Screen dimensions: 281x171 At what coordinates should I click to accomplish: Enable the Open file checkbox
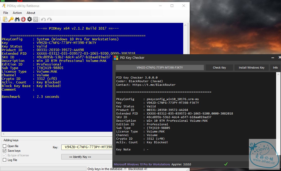point(5,146)
